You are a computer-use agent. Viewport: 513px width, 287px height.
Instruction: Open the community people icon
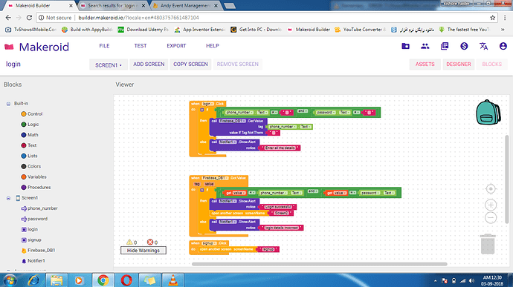pyautogui.click(x=425, y=46)
